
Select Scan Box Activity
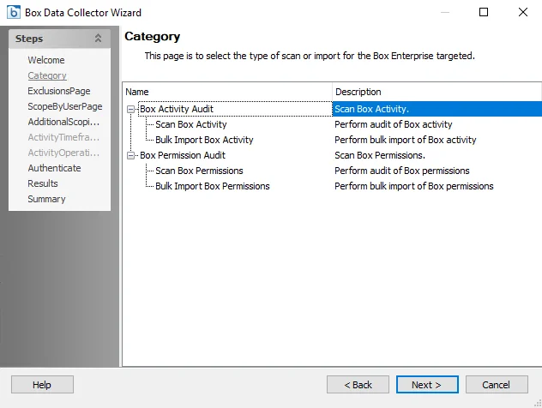tap(190, 124)
